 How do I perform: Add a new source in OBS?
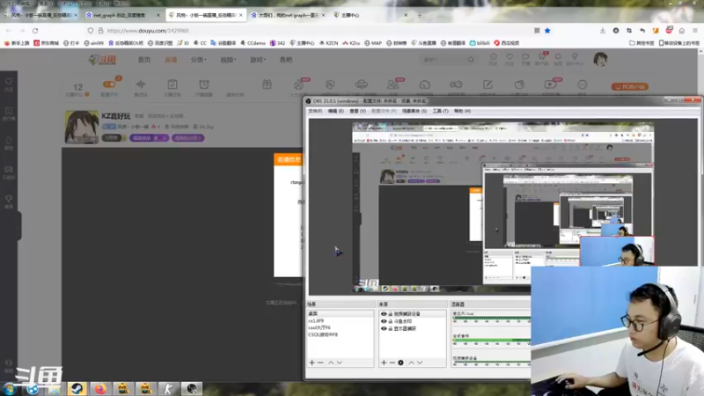click(384, 363)
